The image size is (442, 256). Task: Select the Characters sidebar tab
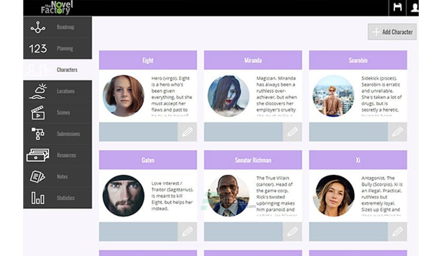coord(58,70)
